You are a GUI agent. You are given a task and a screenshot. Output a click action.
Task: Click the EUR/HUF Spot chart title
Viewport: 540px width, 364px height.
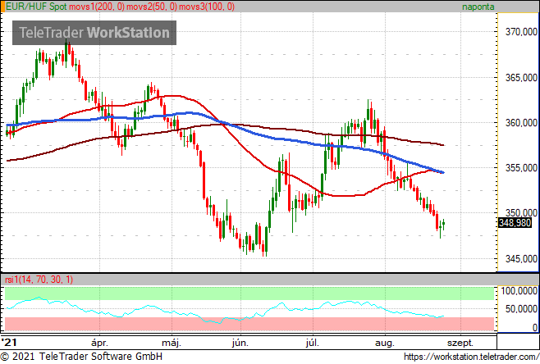(x=36, y=7)
